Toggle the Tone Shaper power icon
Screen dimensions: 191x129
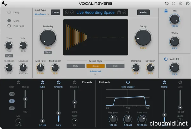pos(128,82)
